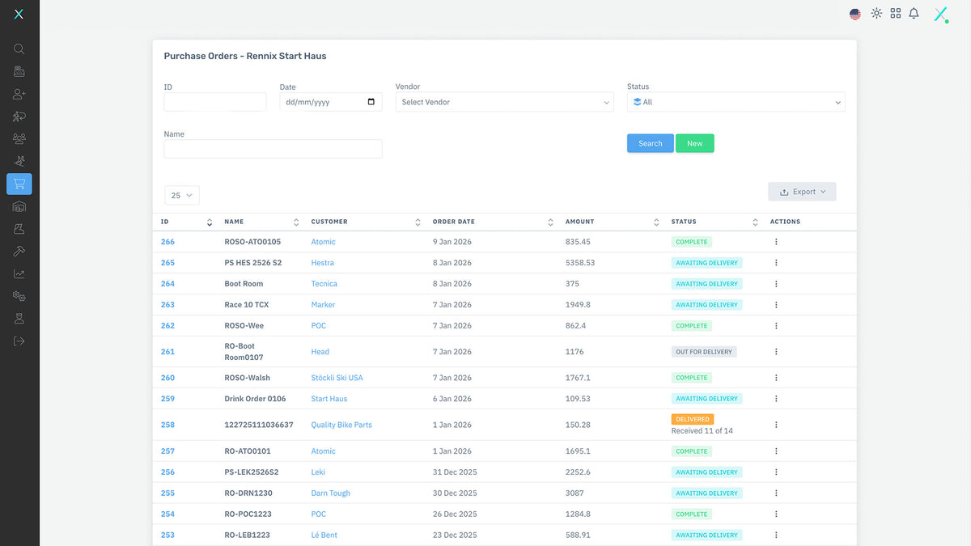Open the notifications bell icon
This screenshot has width=971, height=546.
tap(914, 14)
